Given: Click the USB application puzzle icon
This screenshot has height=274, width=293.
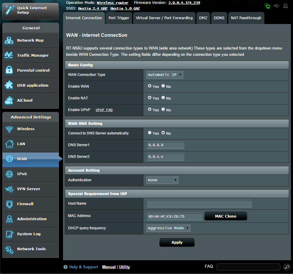Looking at the screenshot, I should tap(9, 85).
